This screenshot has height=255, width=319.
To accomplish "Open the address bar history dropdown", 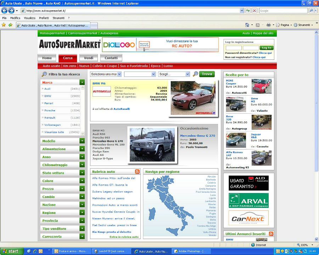I will tap(242, 11).
